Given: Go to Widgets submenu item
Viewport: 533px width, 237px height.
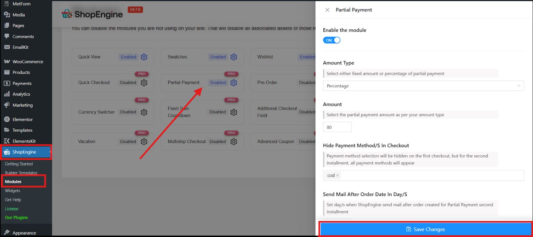Looking at the screenshot, I should [x=12, y=191].
